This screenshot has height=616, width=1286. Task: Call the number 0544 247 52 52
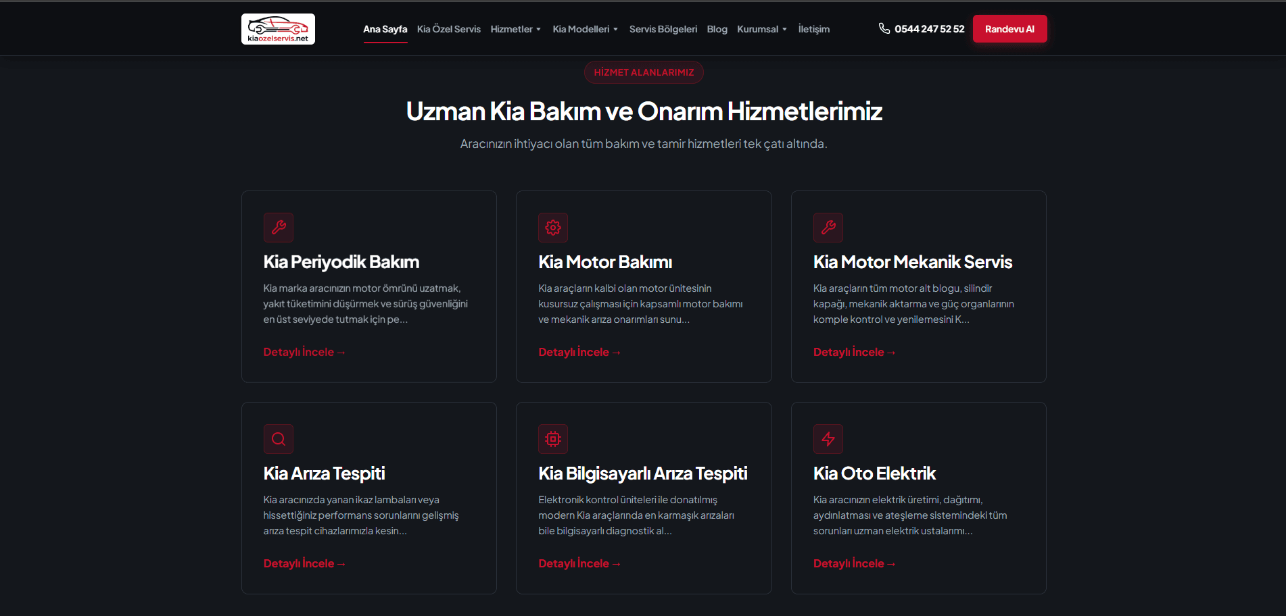coord(929,29)
